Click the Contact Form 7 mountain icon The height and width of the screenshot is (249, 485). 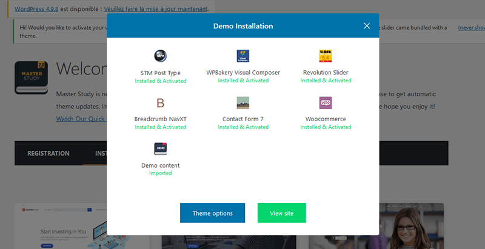click(x=243, y=102)
